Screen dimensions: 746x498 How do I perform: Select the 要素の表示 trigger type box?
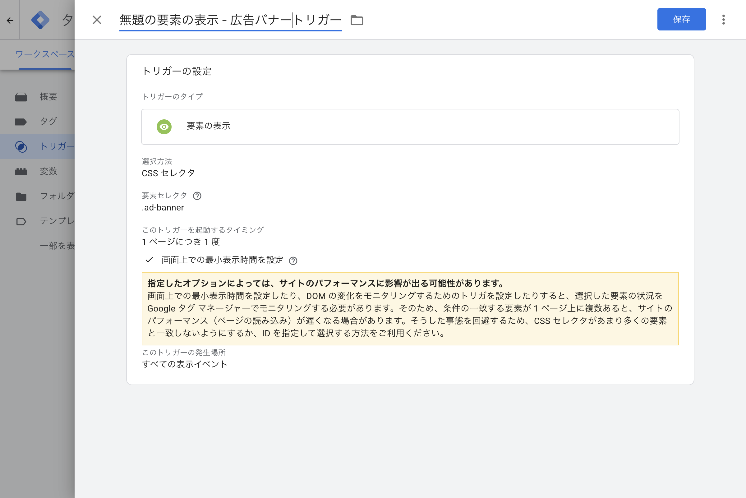(x=410, y=127)
